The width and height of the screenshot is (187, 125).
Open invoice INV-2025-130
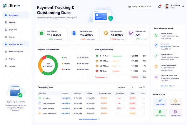point(66,98)
